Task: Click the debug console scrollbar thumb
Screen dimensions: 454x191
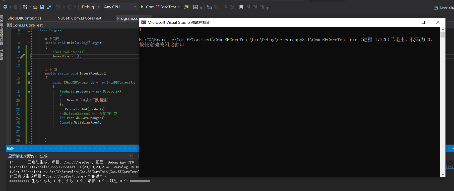Action: pyautogui.click(x=443, y=34)
